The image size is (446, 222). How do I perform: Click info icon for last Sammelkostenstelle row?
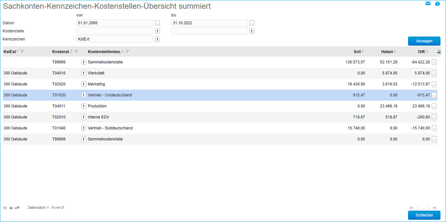tap(84, 139)
